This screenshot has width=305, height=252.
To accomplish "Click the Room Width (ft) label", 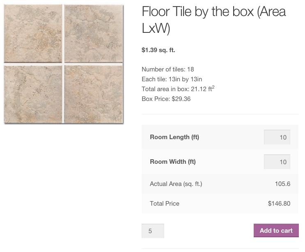I will 173,162.
